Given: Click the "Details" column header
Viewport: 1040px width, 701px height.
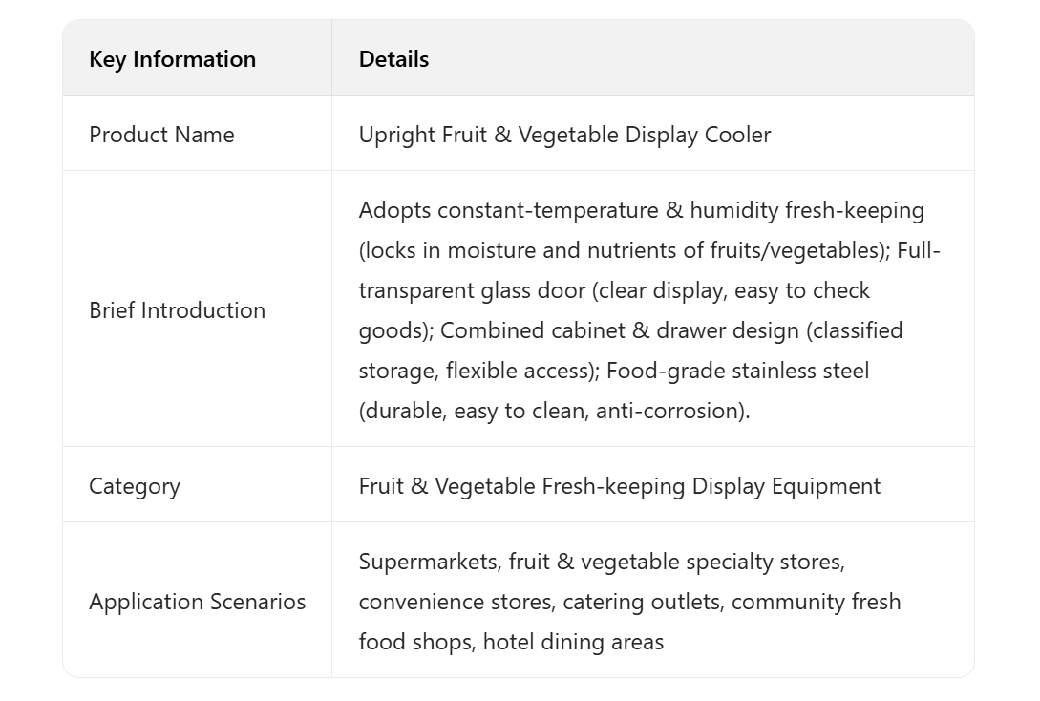Looking at the screenshot, I should [393, 59].
